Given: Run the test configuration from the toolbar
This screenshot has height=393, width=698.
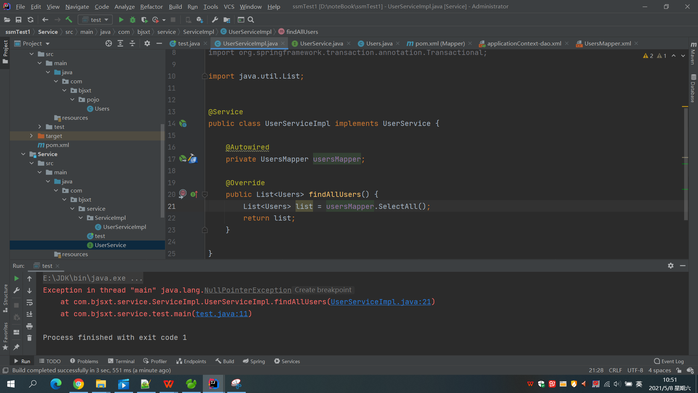Looking at the screenshot, I should [x=121, y=20].
